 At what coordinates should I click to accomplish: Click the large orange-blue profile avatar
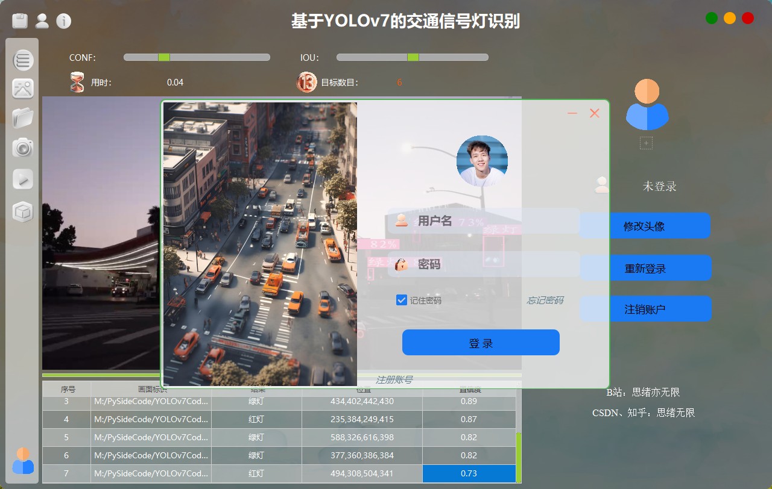click(x=647, y=105)
